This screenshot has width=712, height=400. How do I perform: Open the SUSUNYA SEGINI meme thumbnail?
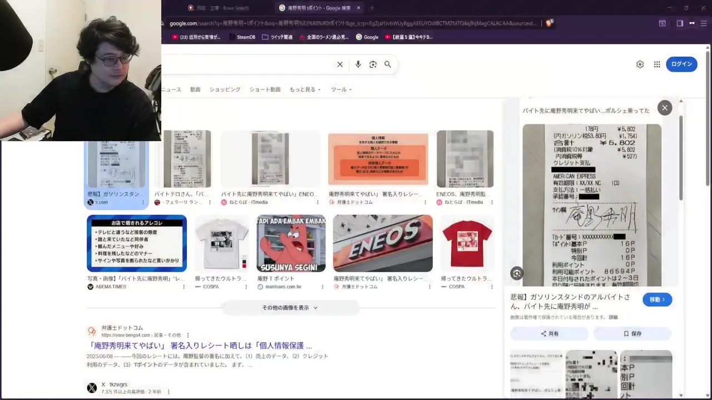(291, 243)
